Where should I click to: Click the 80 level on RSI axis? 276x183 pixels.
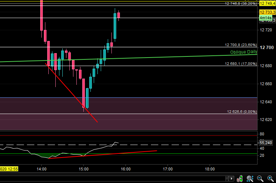262,134
